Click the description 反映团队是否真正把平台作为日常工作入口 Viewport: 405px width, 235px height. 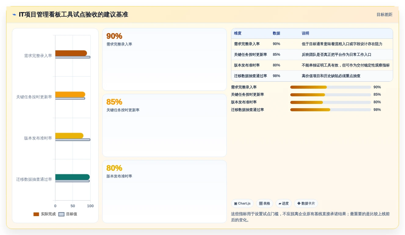[337, 55]
